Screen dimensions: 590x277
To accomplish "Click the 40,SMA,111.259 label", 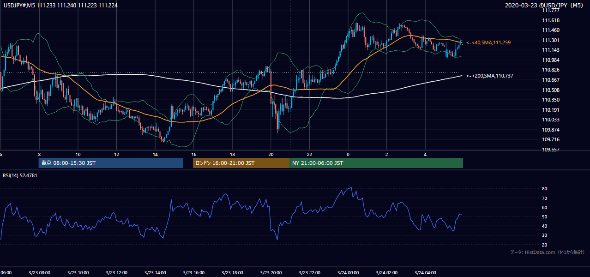I will (x=488, y=42).
